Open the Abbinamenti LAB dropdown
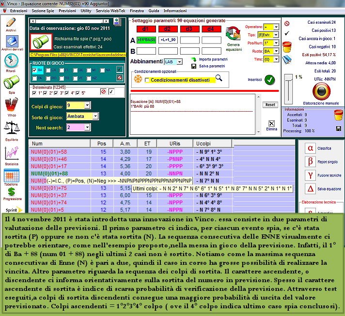345x316 pixels. (x=180, y=62)
